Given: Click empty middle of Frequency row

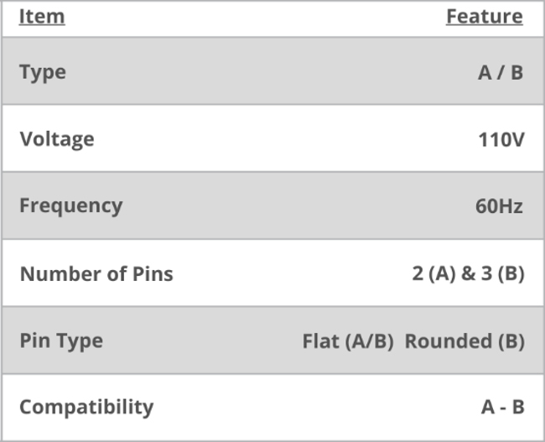Looking at the screenshot, I should (x=299, y=205).
